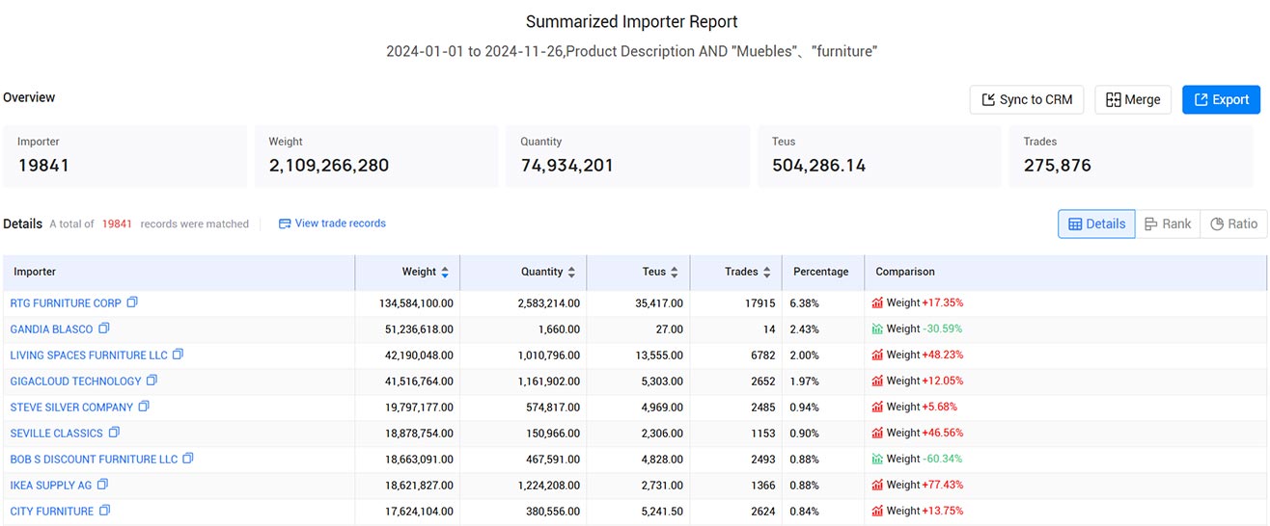The width and height of the screenshot is (1270, 526).
Task: Copy CITY FURNITURE importer name
Action: 104,511
